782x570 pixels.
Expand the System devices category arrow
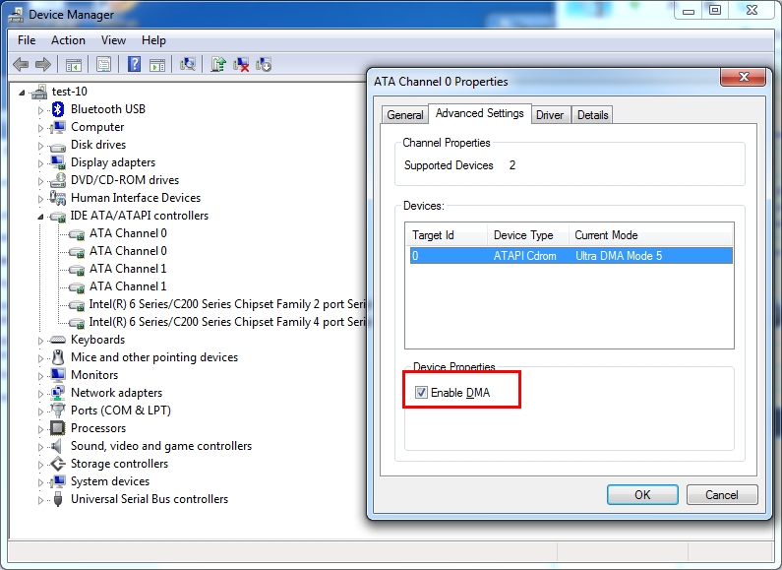[x=41, y=482]
